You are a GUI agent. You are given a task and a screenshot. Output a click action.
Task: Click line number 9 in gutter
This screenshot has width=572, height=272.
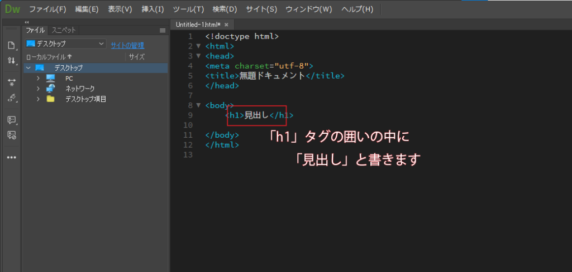[190, 115]
